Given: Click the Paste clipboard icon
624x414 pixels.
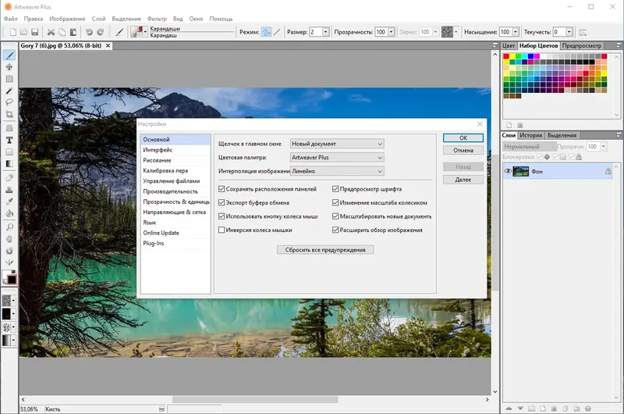Looking at the screenshot, I should point(73,32).
